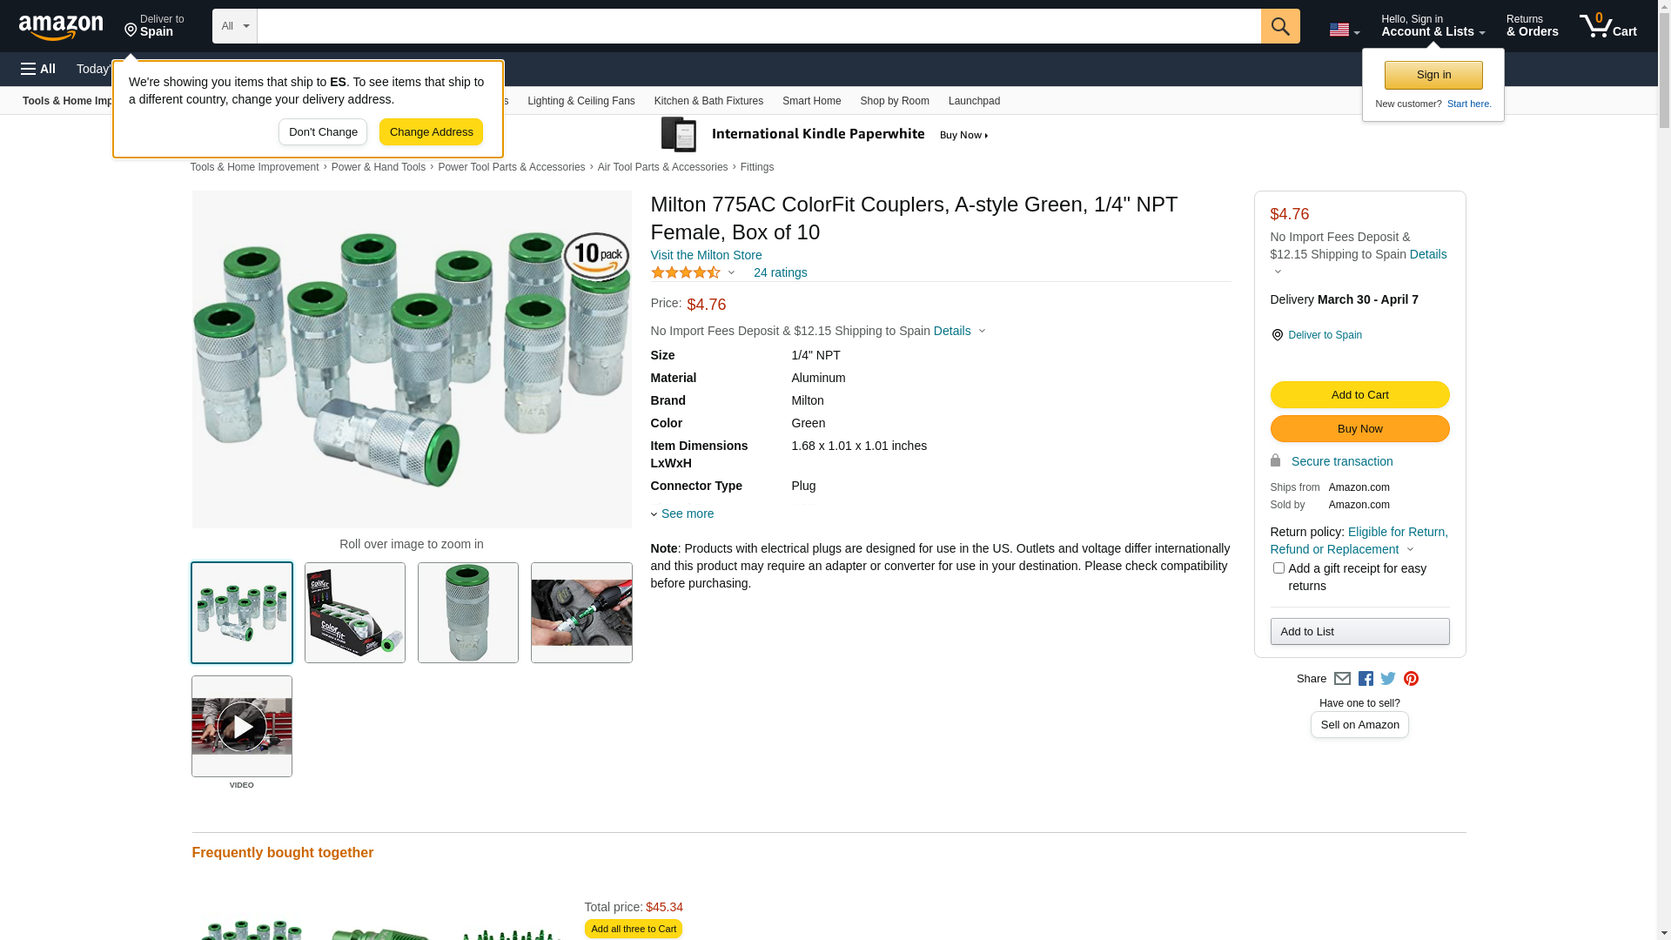This screenshot has height=940, width=1671.
Task: Share on Pinterest icon
Action: pyautogui.click(x=1411, y=679)
